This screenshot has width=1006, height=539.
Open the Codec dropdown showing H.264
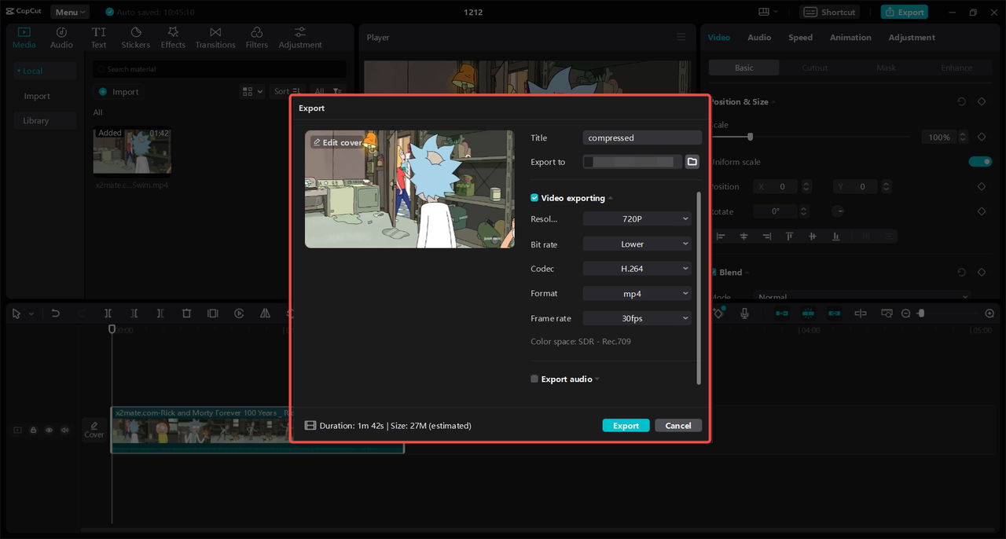click(637, 269)
